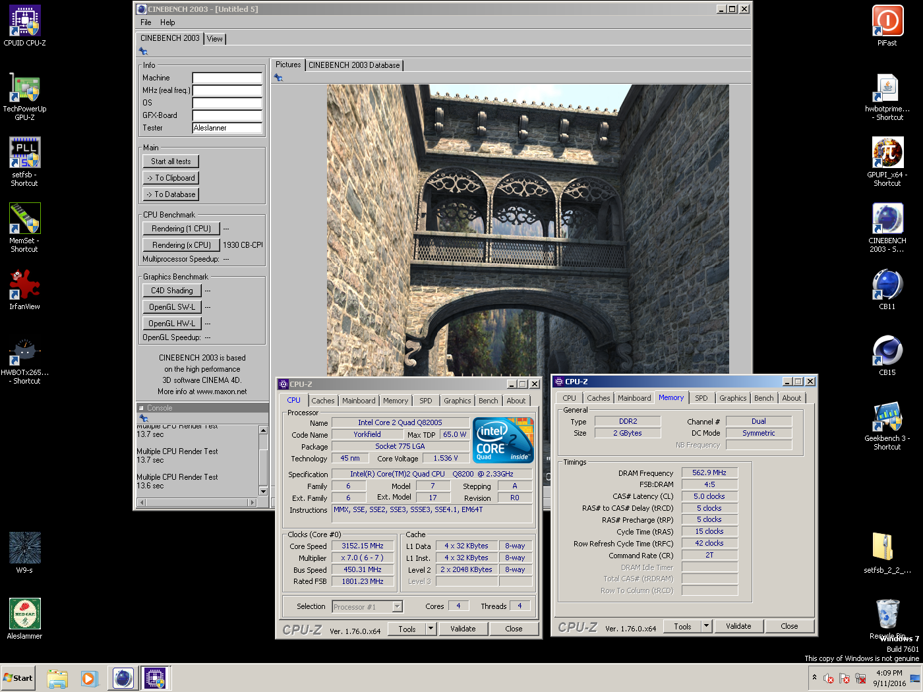This screenshot has width=923, height=692.
Task: Open Windows Media Player from taskbar
Action: (89, 678)
